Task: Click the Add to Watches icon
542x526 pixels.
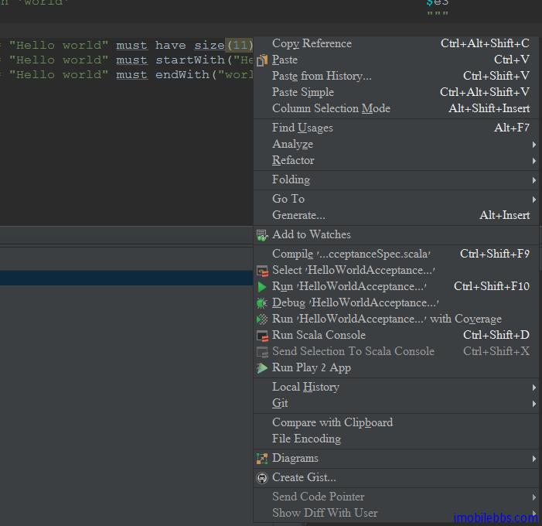Action: 262,235
